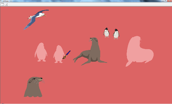Click the window title text
Screen dimensions: 172x104
[x=7, y=1]
